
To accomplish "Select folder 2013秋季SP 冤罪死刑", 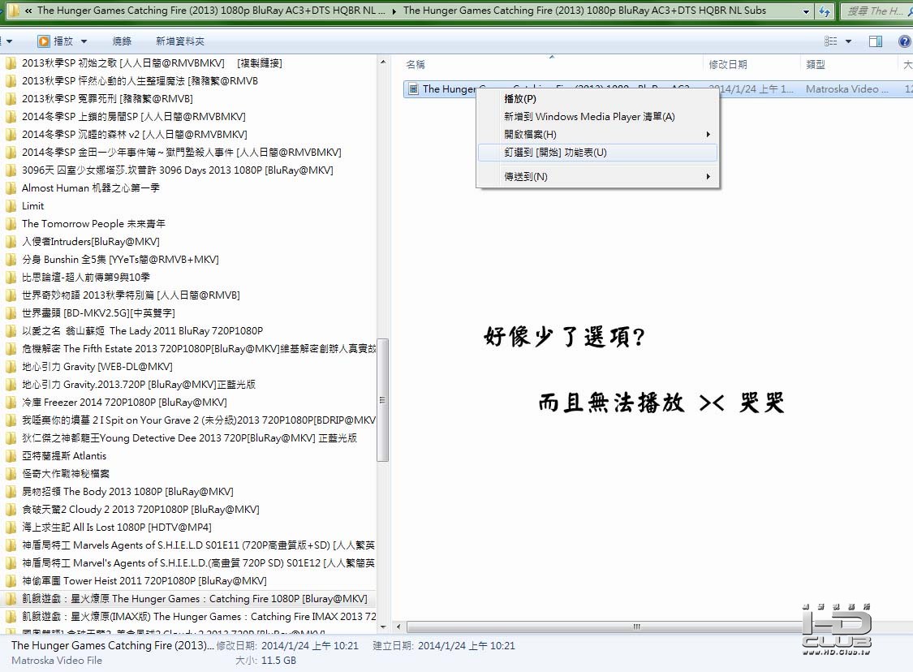I will [x=99, y=98].
